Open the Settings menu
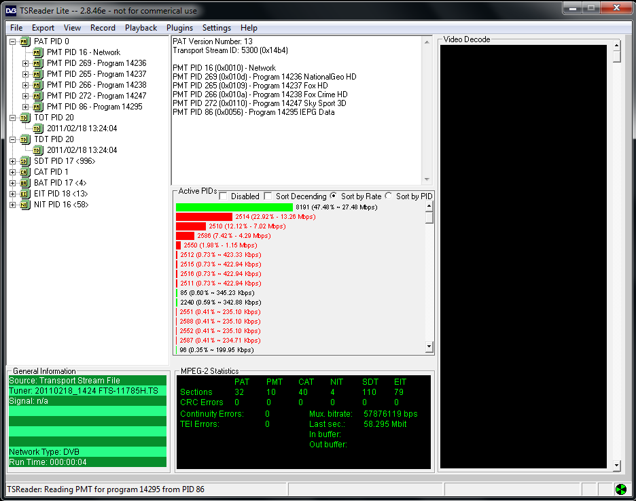 pyautogui.click(x=217, y=28)
